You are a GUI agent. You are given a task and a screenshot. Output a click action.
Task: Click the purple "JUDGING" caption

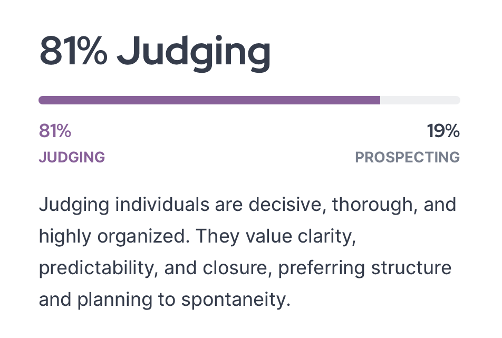tap(72, 157)
